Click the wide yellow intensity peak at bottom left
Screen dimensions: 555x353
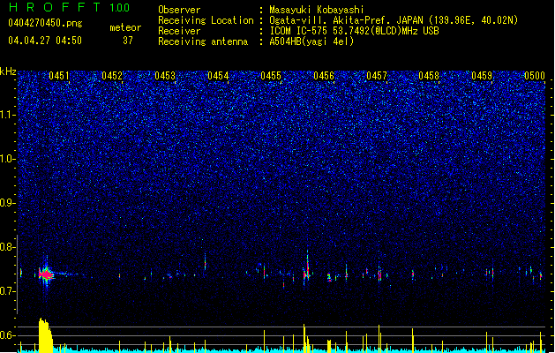[x=46, y=335]
